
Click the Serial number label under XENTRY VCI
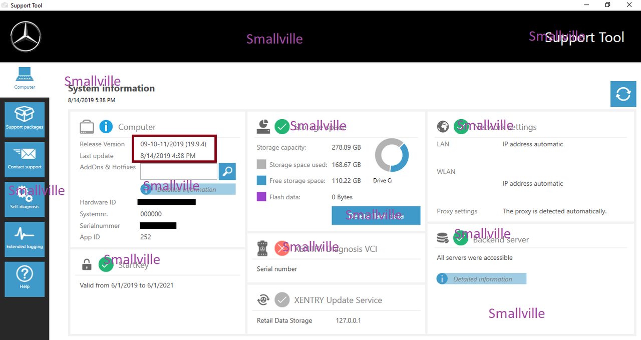[x=277, y=269]
